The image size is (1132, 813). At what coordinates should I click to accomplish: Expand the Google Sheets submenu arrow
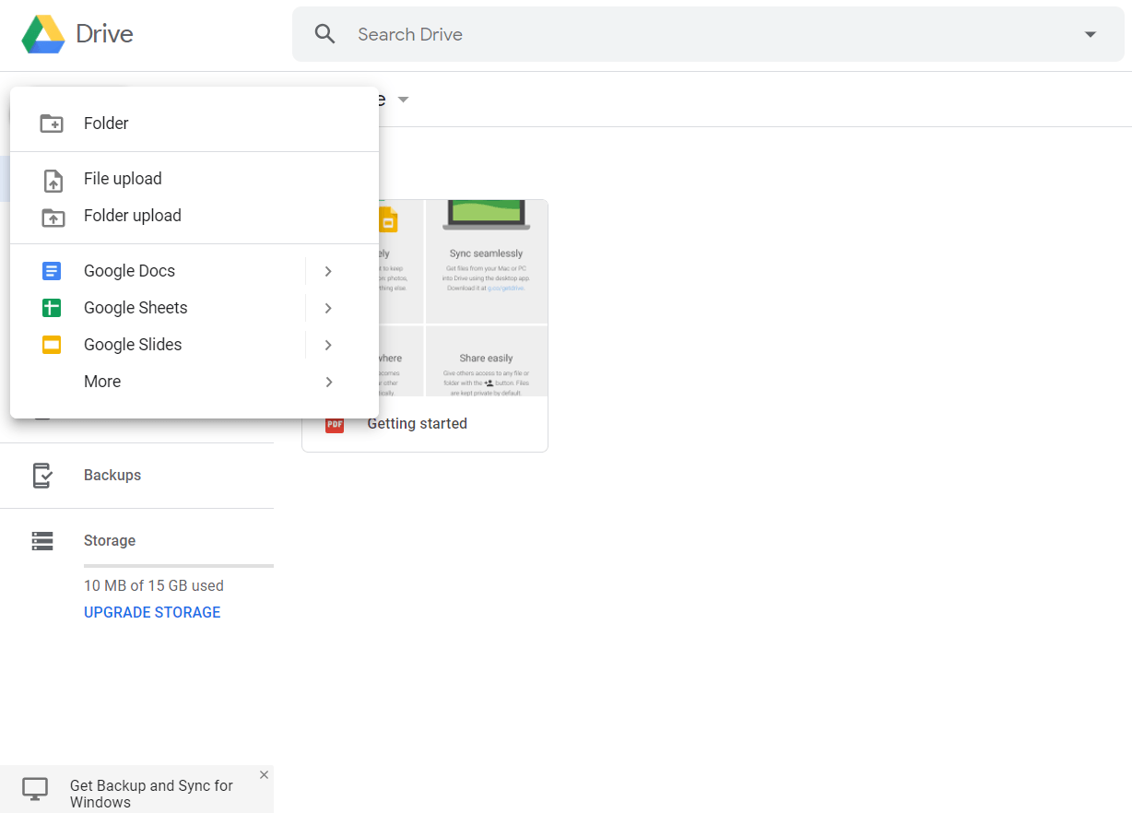click(328, 308)
